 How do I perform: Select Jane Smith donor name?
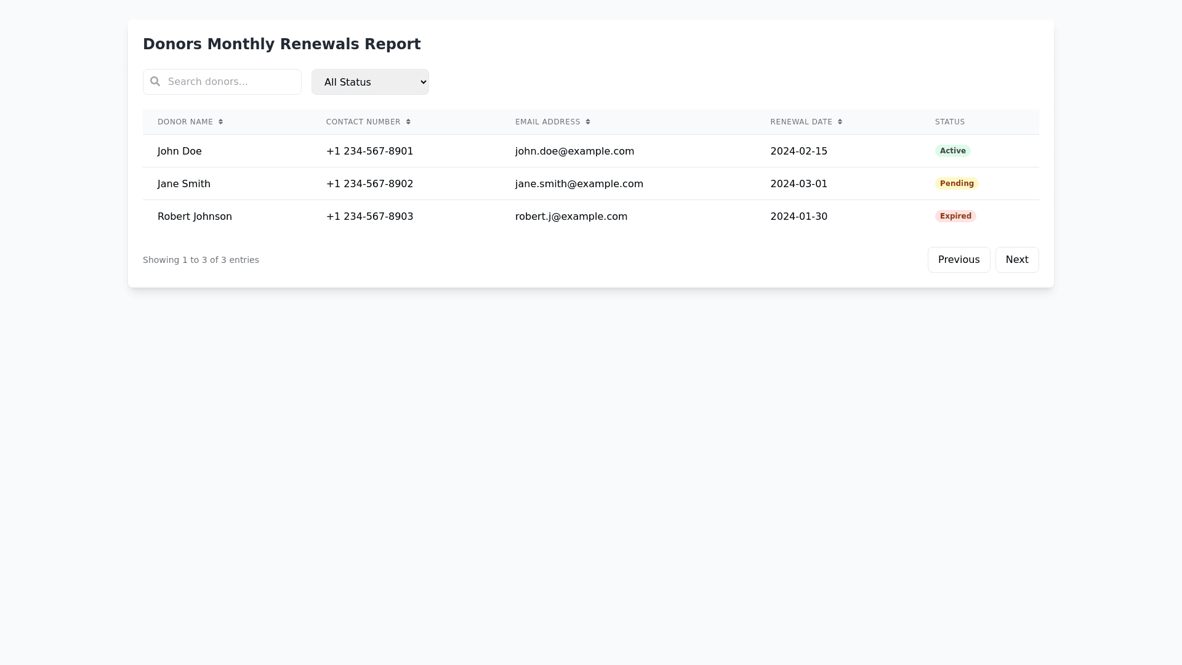coord(183,184)
